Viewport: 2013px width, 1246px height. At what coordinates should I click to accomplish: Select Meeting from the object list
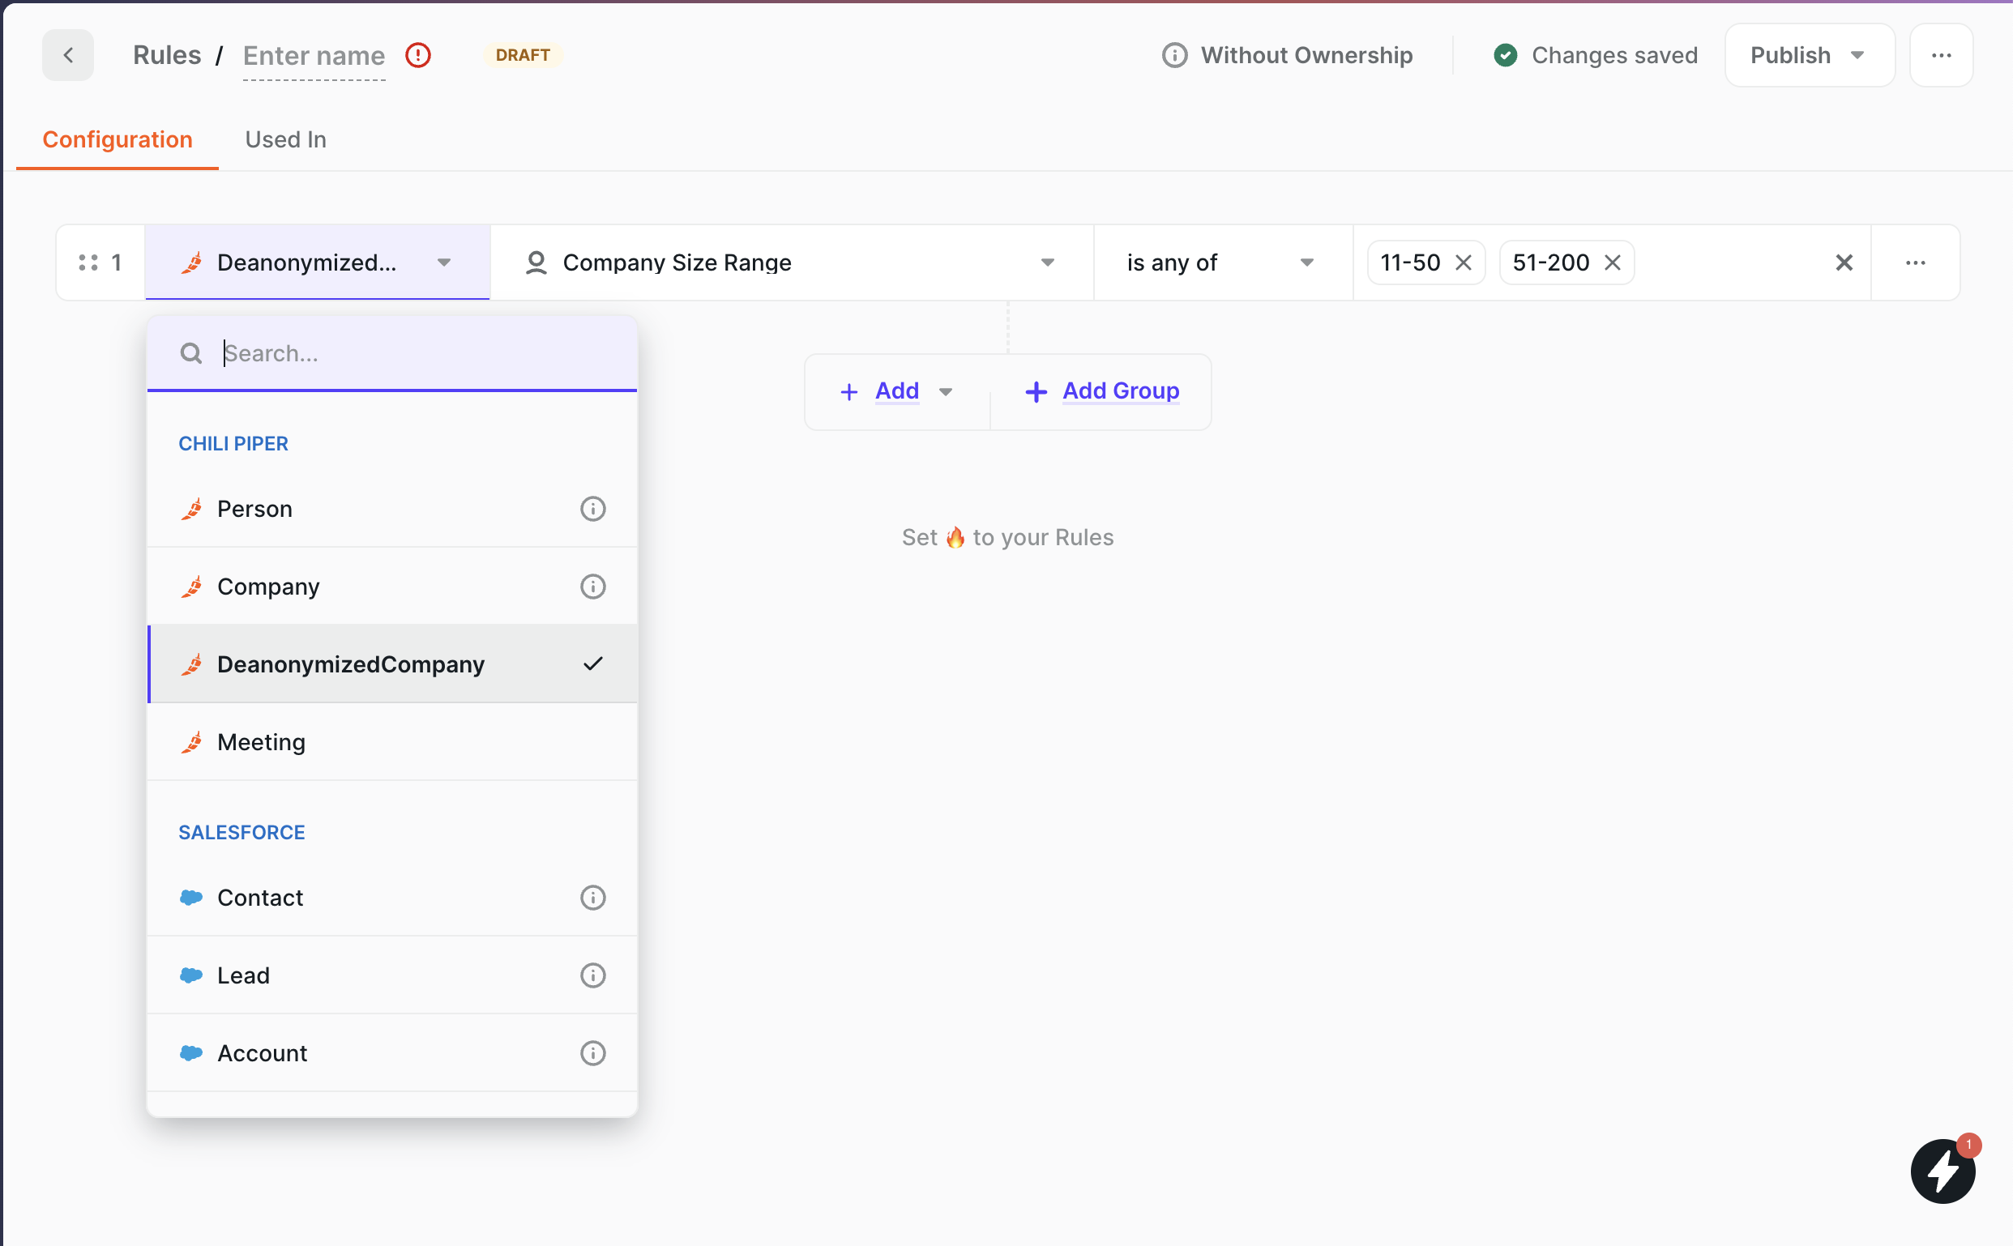261,741
